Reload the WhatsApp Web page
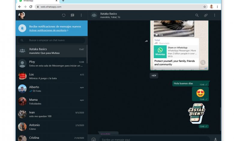The width and height of the screenshot is (234, 141). coord(31,7)
